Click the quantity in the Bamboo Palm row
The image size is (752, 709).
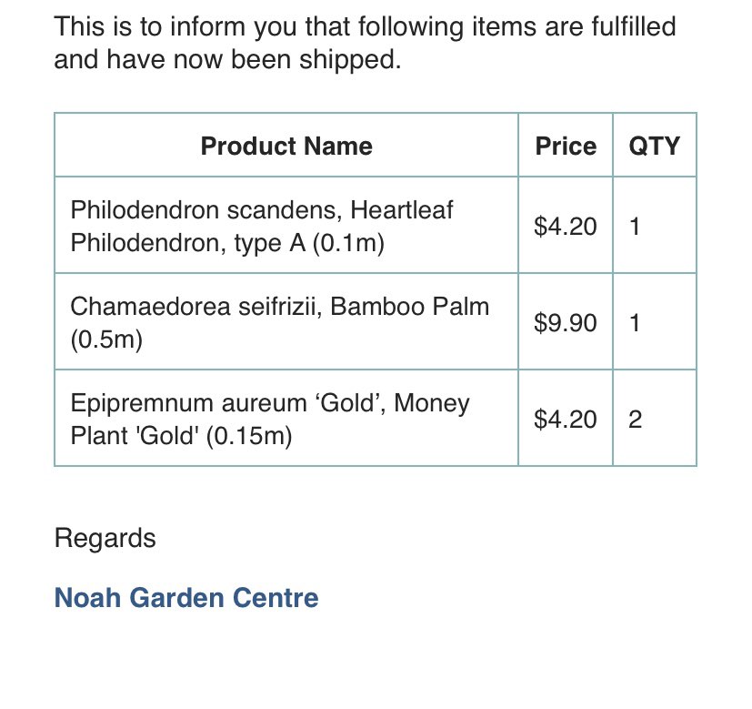(x=635, y=322)
